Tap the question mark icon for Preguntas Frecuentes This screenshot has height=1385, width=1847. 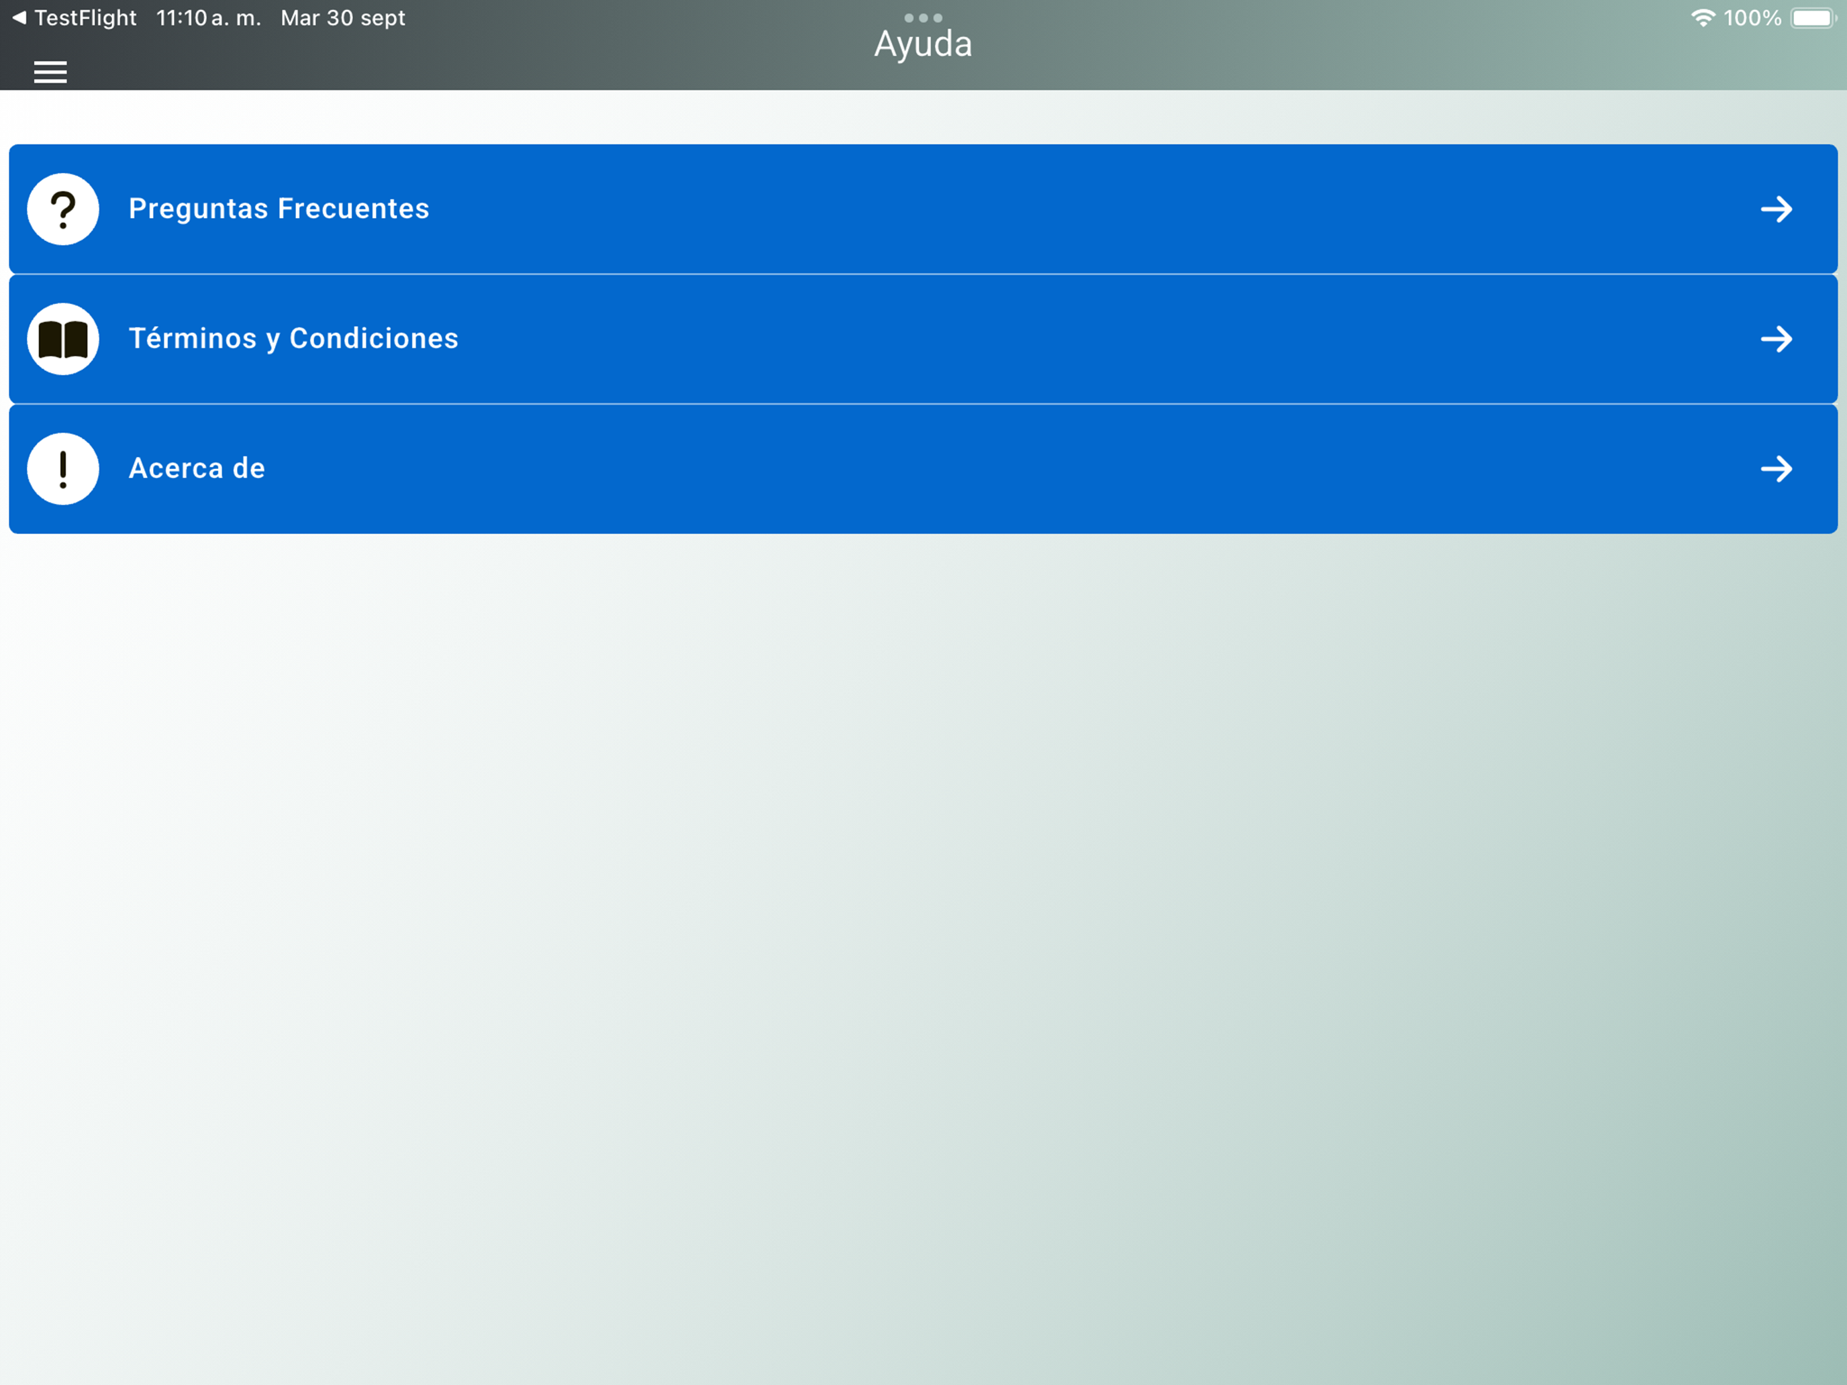[62, 209]
